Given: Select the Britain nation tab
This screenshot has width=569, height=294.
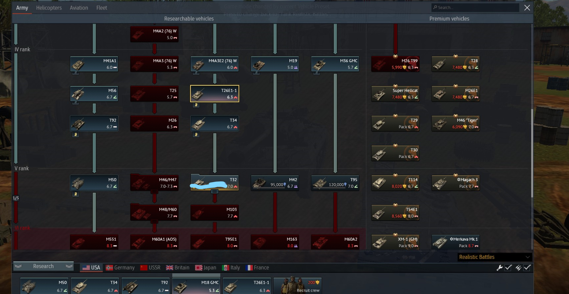Looking at the screenshot, I should [x=178, y=268].
